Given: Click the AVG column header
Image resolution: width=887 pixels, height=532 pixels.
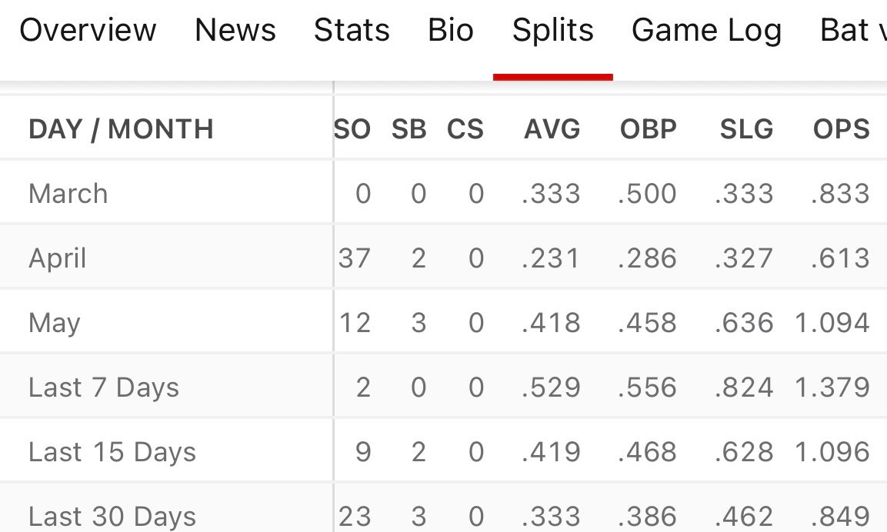Looking at the screenshot, I should click(x=552, y=129).
